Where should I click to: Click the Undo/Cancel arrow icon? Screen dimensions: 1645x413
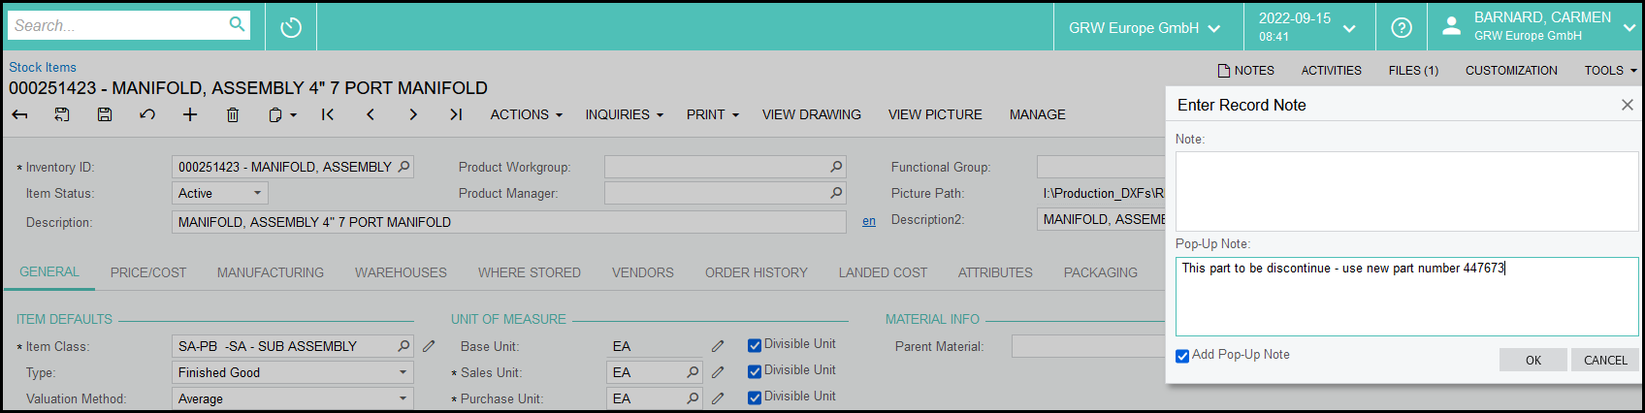pyautogui.click(x=147, y=114)
